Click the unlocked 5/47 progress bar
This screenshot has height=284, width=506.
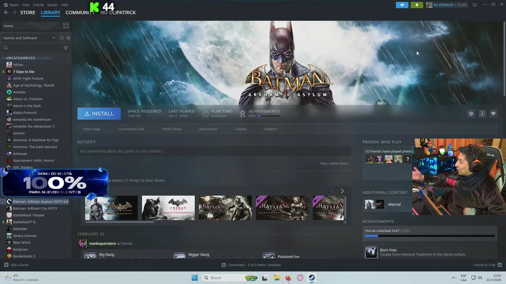[x=430, y=236]
